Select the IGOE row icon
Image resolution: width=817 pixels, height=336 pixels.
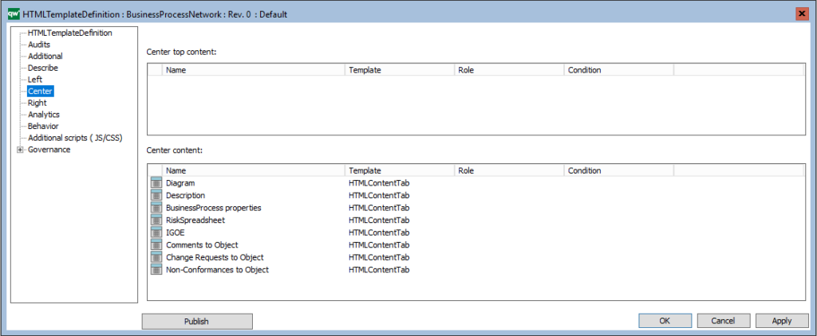click(x=156, y=232)
